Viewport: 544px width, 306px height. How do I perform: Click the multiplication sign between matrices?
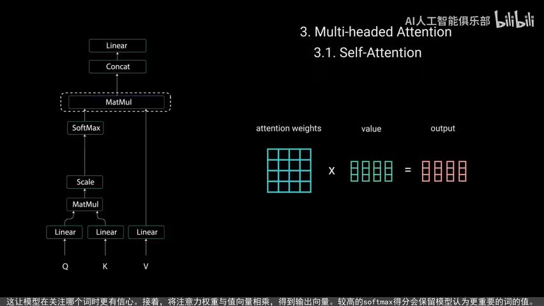pyautogui.click(x=331, y=171)
